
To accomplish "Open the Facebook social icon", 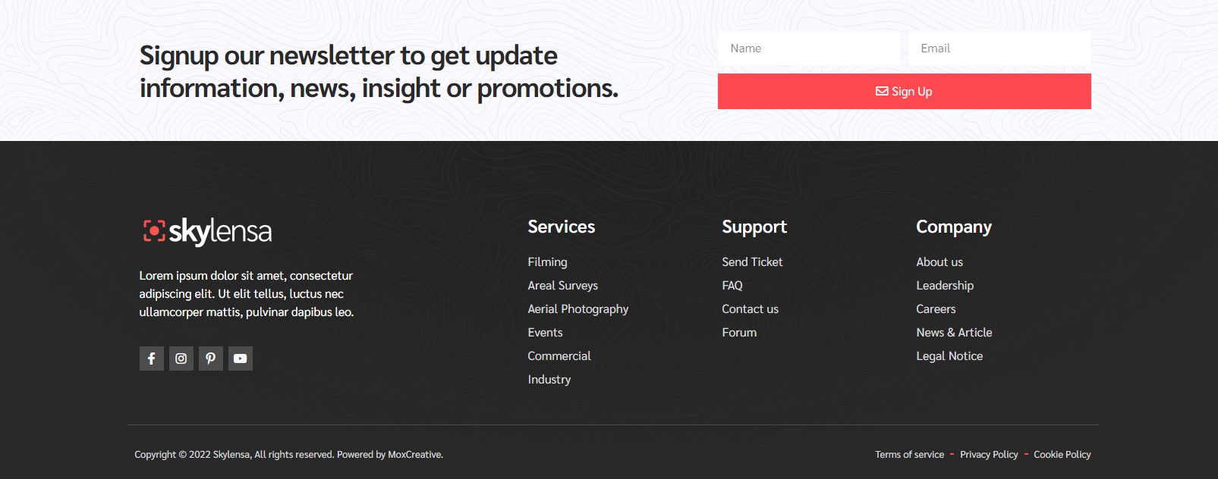I will point(152,358).
